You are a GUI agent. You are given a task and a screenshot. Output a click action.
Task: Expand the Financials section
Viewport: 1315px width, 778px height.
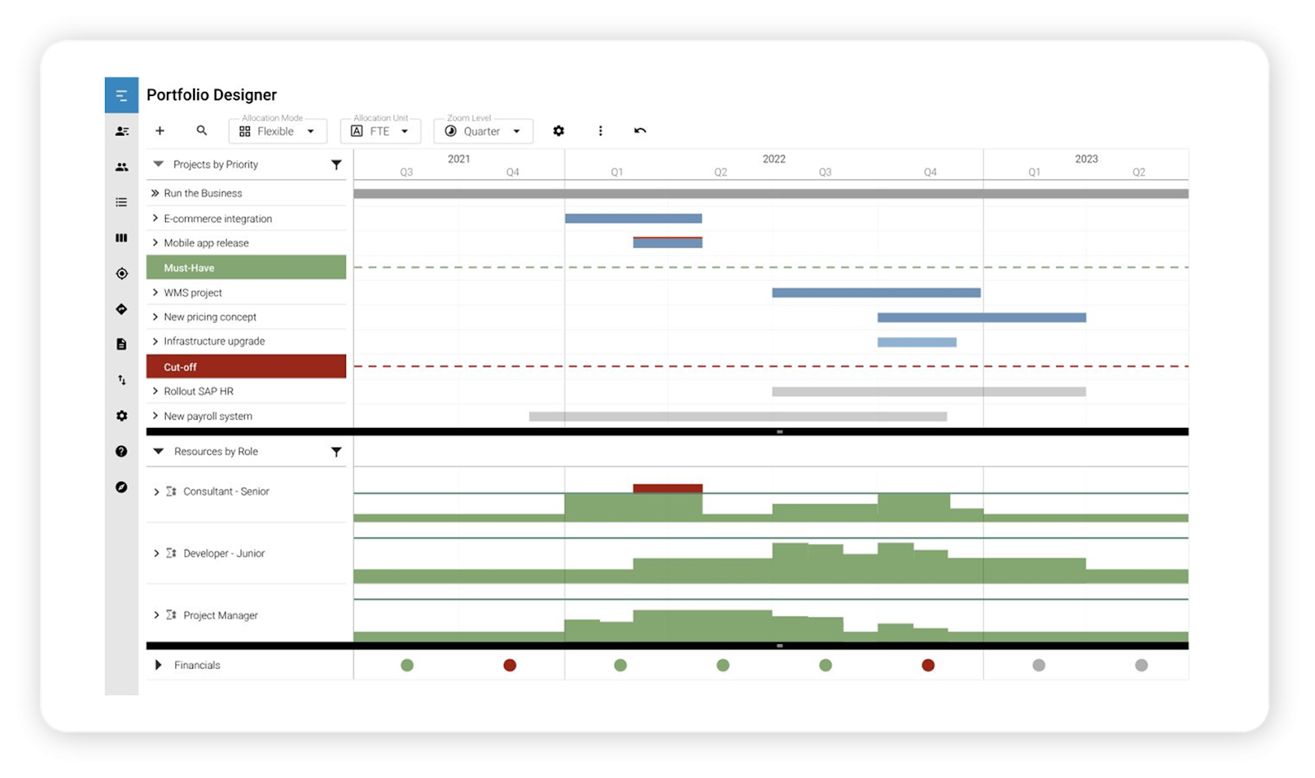(x=157, y=665)
